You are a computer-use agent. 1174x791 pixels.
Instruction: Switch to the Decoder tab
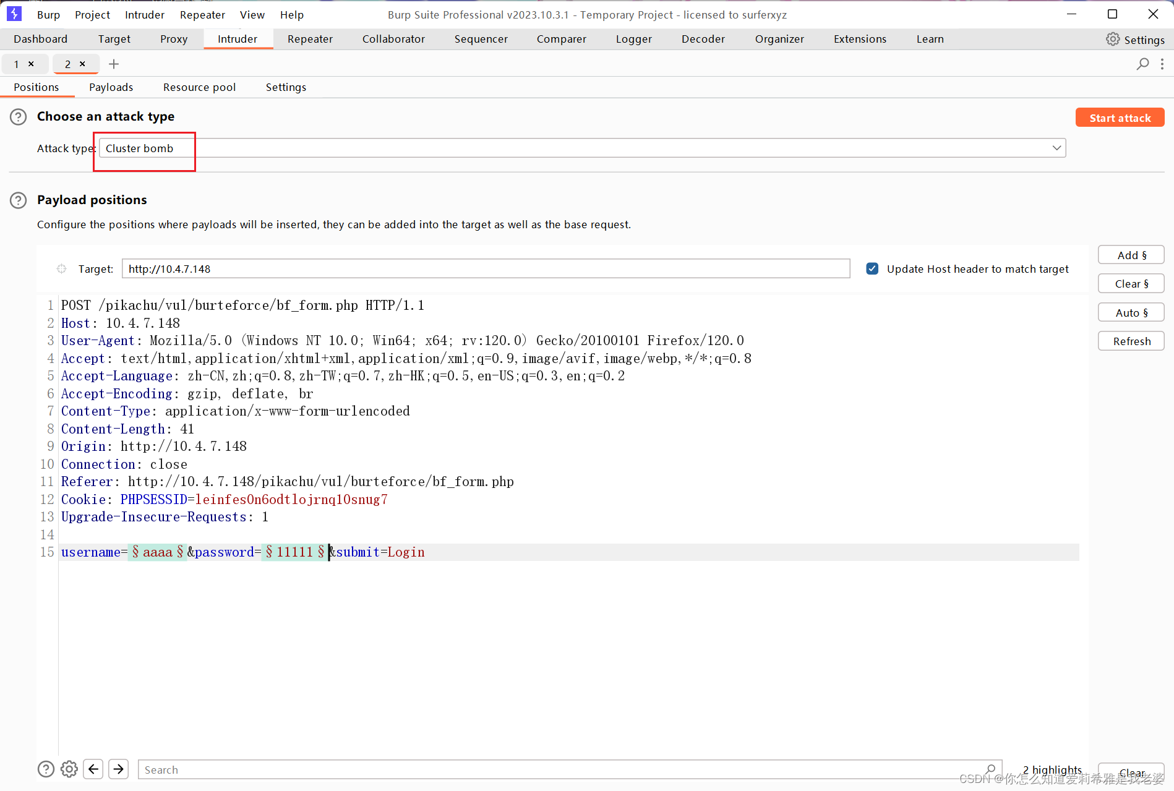tap(703, 39)
